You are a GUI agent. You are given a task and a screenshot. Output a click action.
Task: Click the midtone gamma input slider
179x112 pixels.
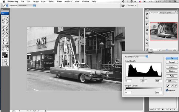coord(143,78)
